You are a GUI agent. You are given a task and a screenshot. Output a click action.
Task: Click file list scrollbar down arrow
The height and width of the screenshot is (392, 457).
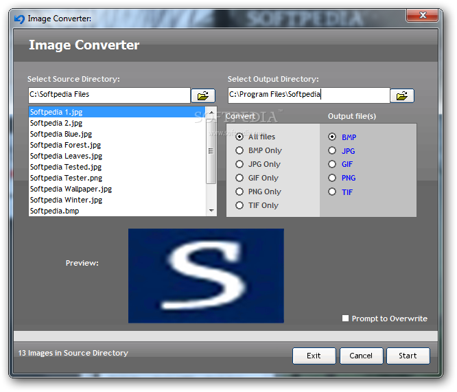[x=211, y=210]
